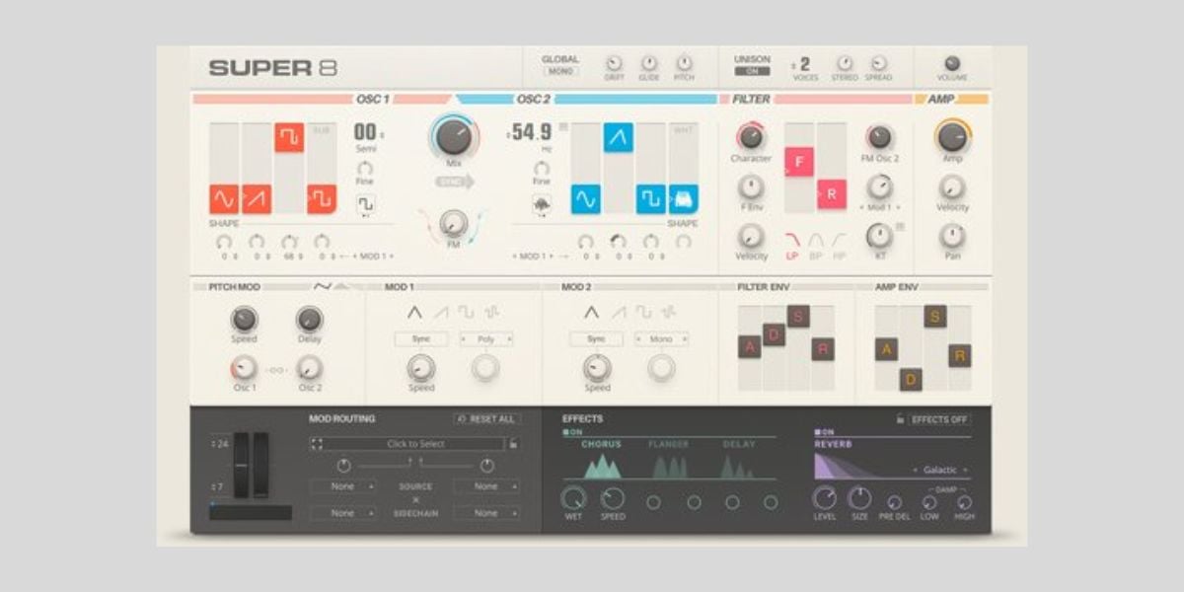The image size is (1184, 592).
Task: Select LP filter type
Action: click(x=792, y=244)
